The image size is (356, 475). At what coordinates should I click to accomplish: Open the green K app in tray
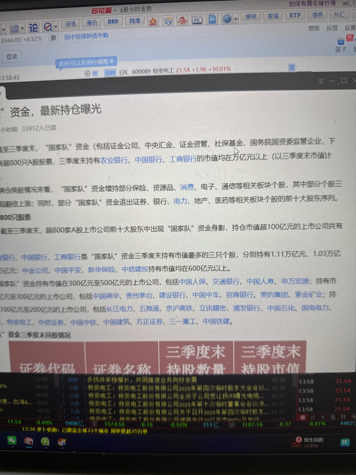point(345,442)
